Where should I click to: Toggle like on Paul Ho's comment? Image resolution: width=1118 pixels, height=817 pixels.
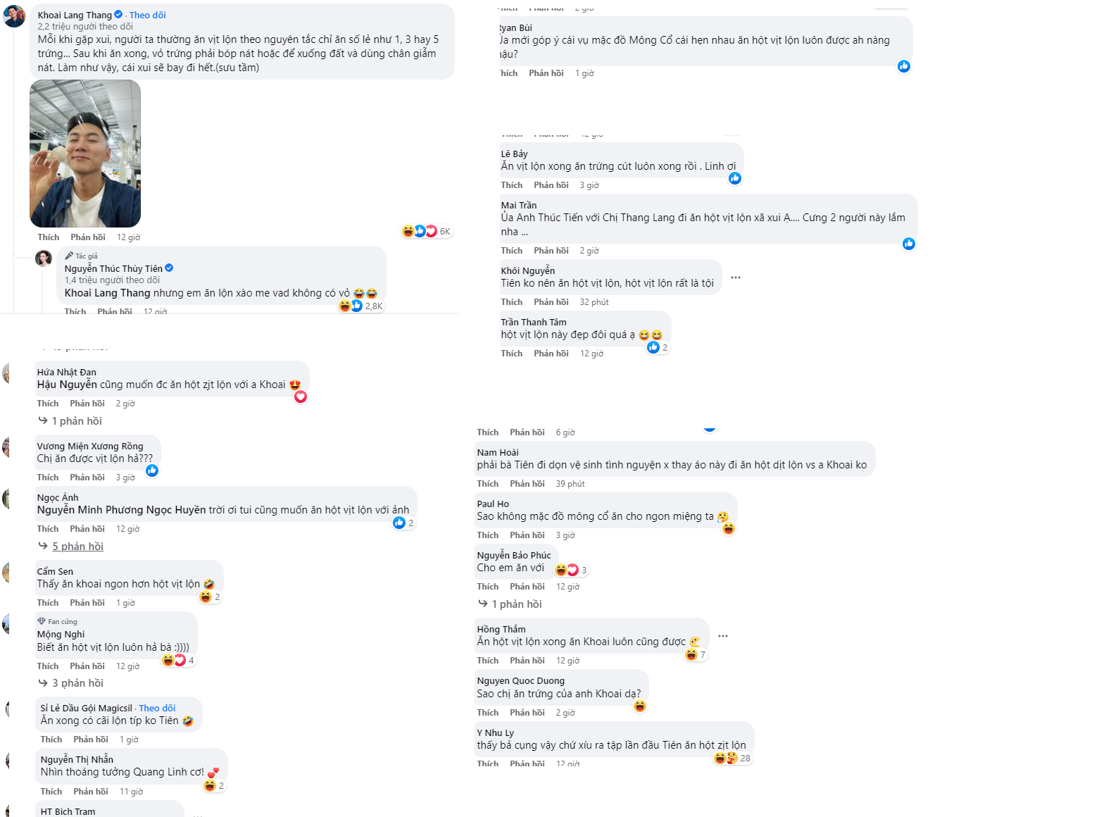click(x=487, y=535)
